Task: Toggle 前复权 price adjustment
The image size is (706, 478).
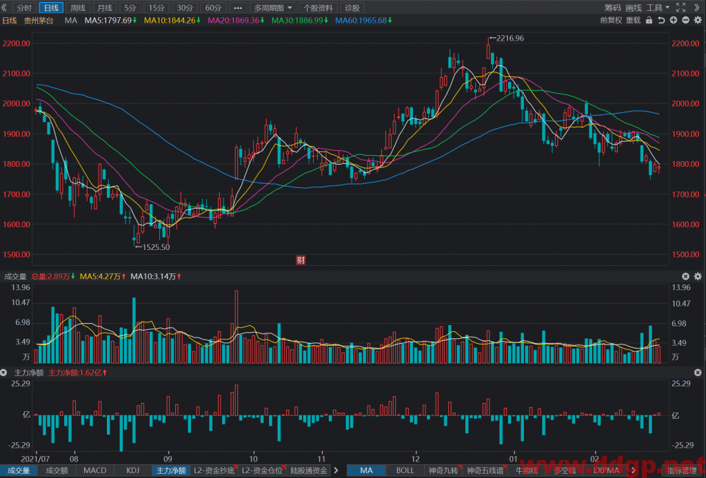Action: [x=611, y=20]
